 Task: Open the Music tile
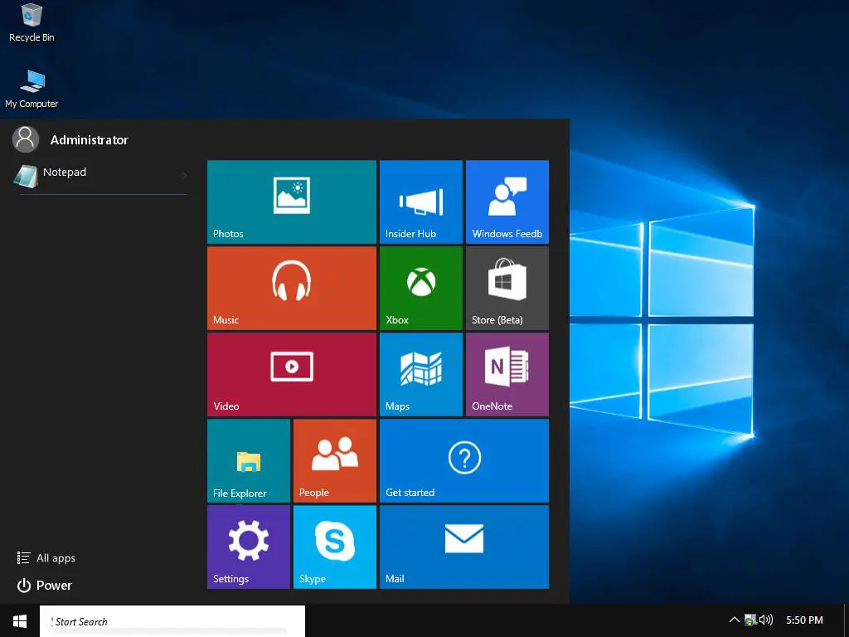(291, 288)
